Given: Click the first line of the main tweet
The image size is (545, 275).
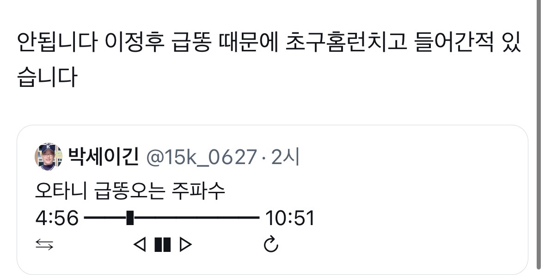Looking at the screenshot, I should point(269,43).
